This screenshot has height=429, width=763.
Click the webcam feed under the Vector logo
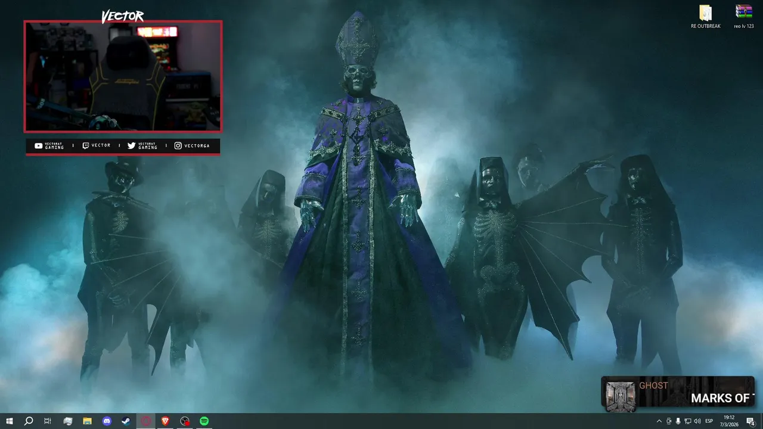pos(123,76)
